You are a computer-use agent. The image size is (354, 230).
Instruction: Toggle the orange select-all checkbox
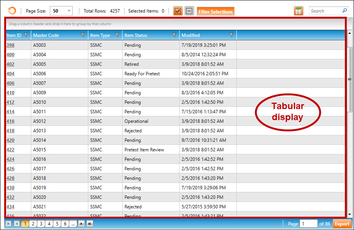178,11
